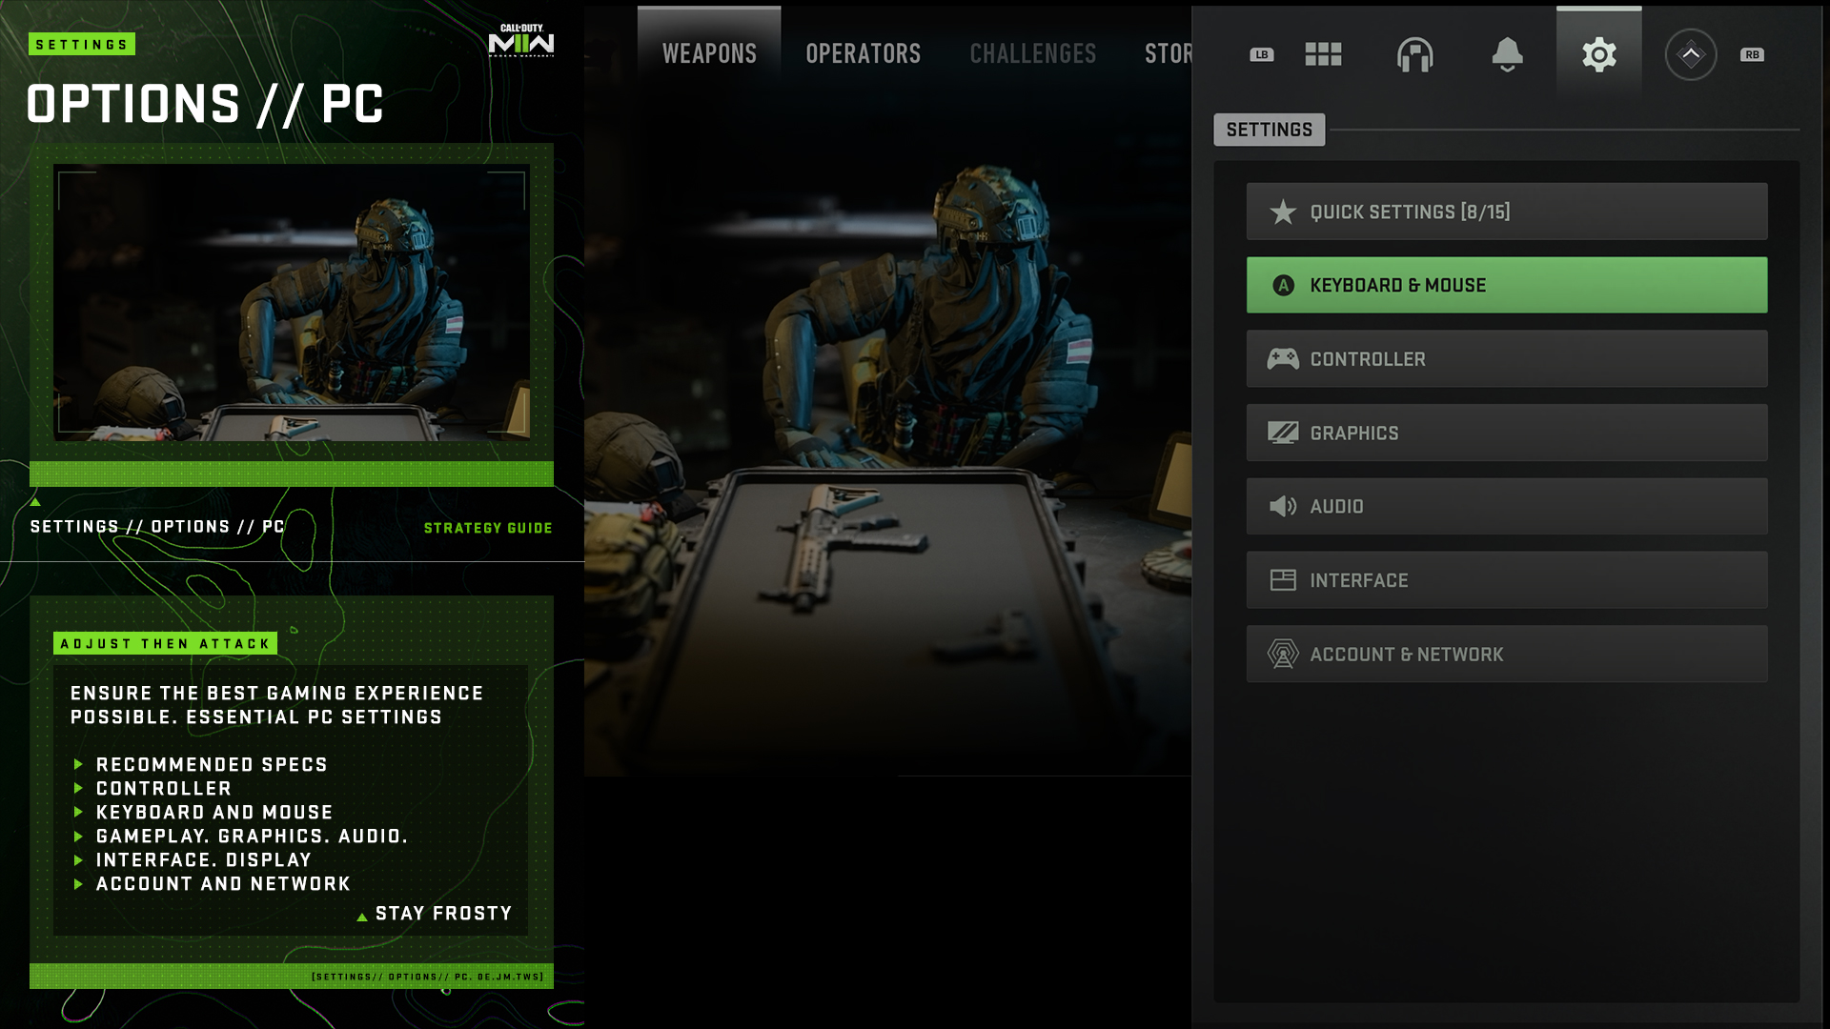1830x1029 pixels.
Task: Switch to the Operators tab
Action: 863,53
